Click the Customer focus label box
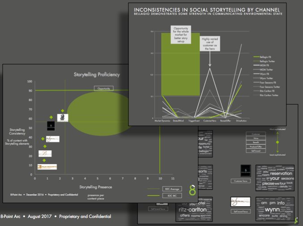This screenshot has width=303, height=226. point(241,181)
